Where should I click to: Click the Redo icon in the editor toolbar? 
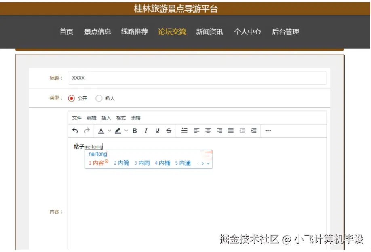tap(87, 131)
